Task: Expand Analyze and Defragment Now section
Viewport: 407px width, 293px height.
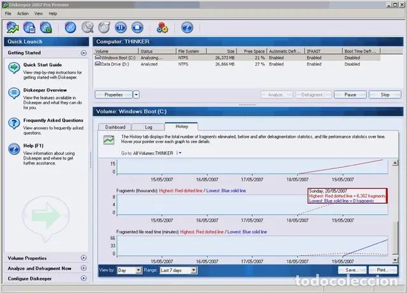Action: pyautogui.click(x=83, y=268)
